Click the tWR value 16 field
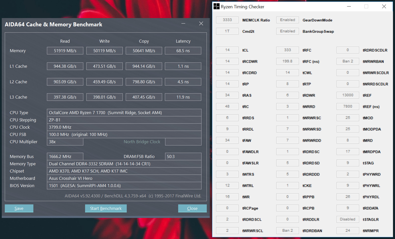The height and width of the screenshot is (239, 395). click(227, 197)
